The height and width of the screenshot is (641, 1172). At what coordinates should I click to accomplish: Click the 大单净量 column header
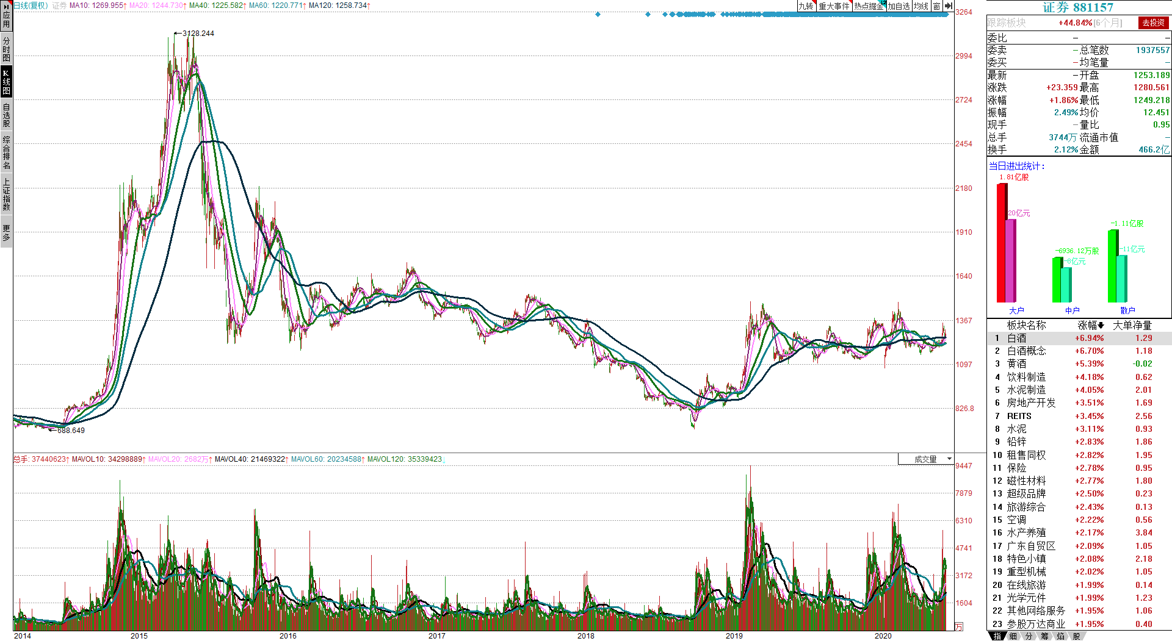coord(1132,326)
